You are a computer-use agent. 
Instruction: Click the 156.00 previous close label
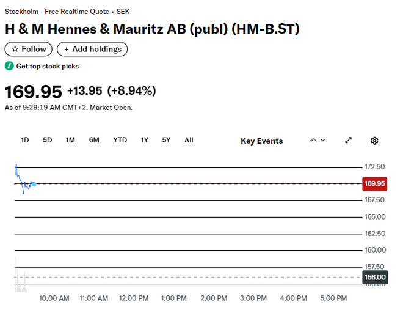point(374,277)
